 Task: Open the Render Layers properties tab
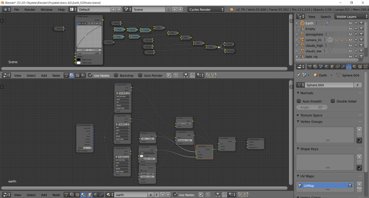pos(315,67)
